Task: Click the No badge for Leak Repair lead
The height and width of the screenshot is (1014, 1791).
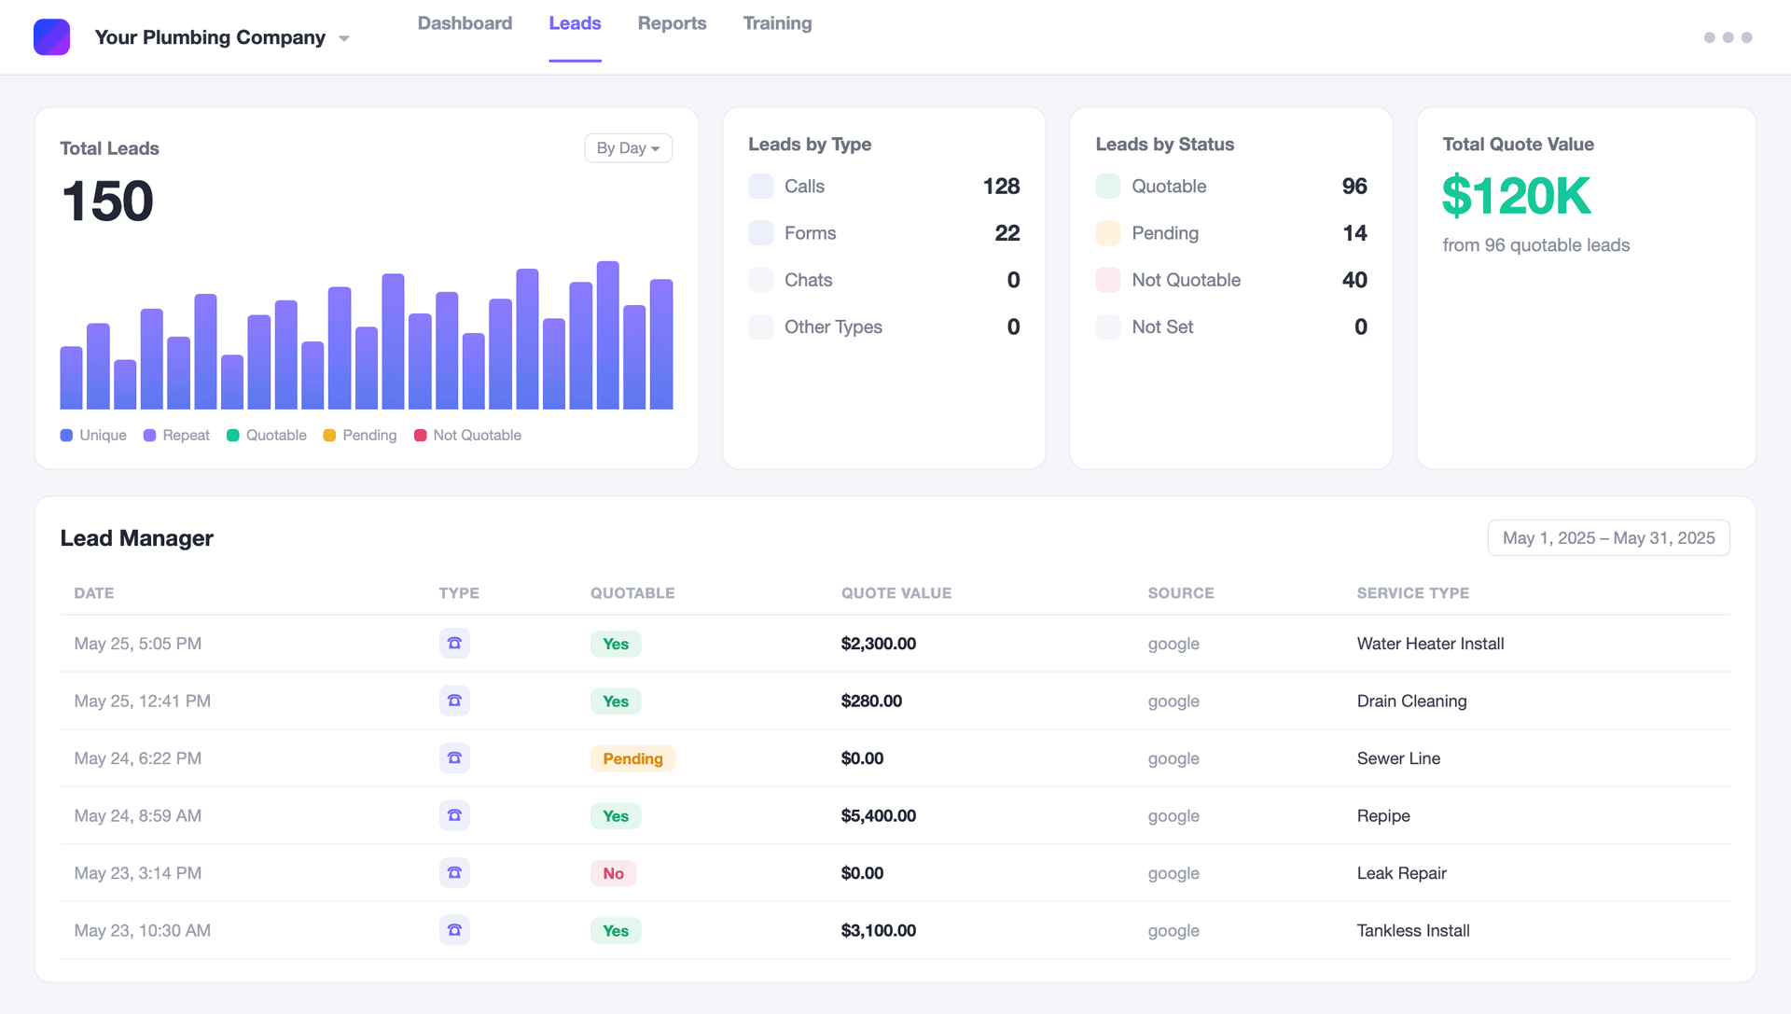Action: tap(613, 873)
